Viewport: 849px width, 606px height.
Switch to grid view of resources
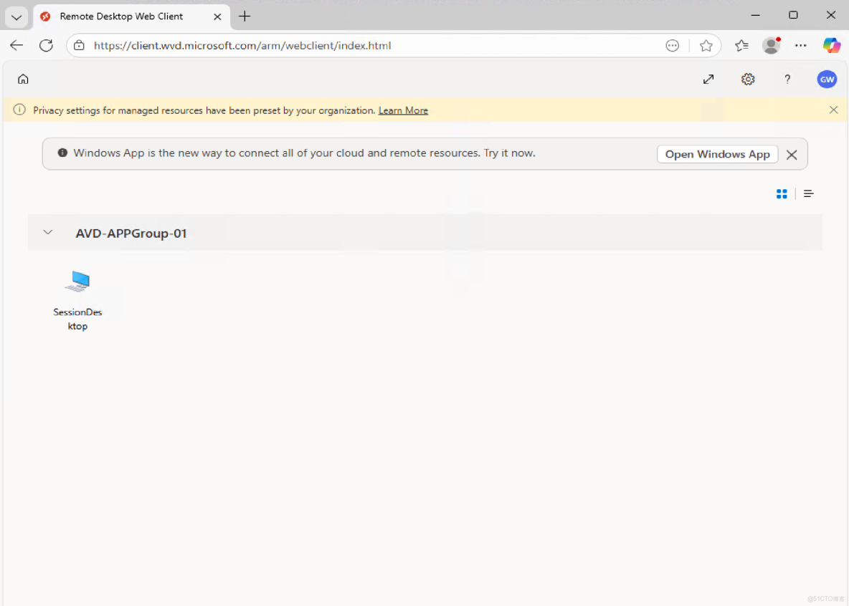[x=782, y=193]
